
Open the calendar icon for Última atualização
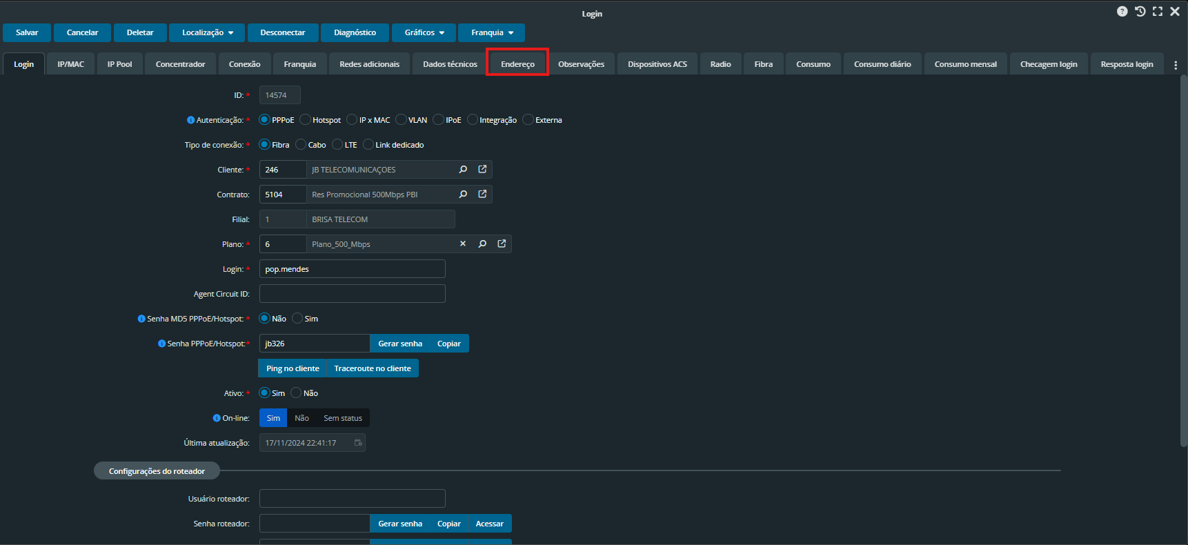358,443
